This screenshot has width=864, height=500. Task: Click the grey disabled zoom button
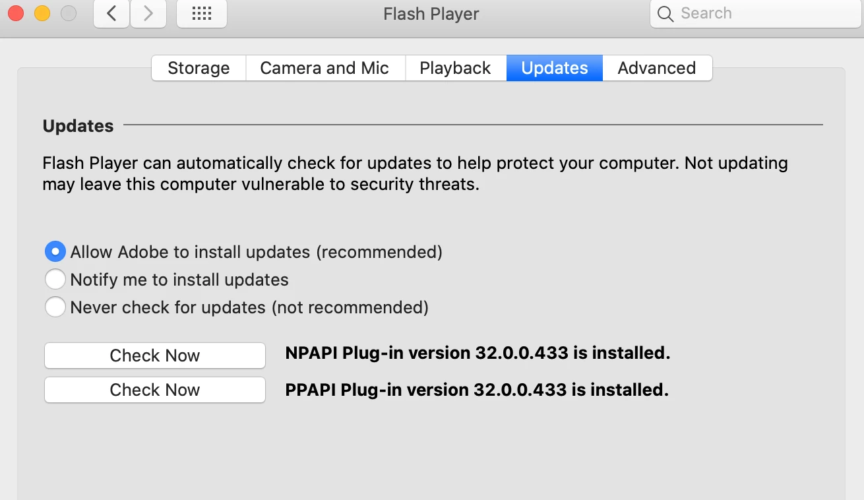tap(69, 13)
